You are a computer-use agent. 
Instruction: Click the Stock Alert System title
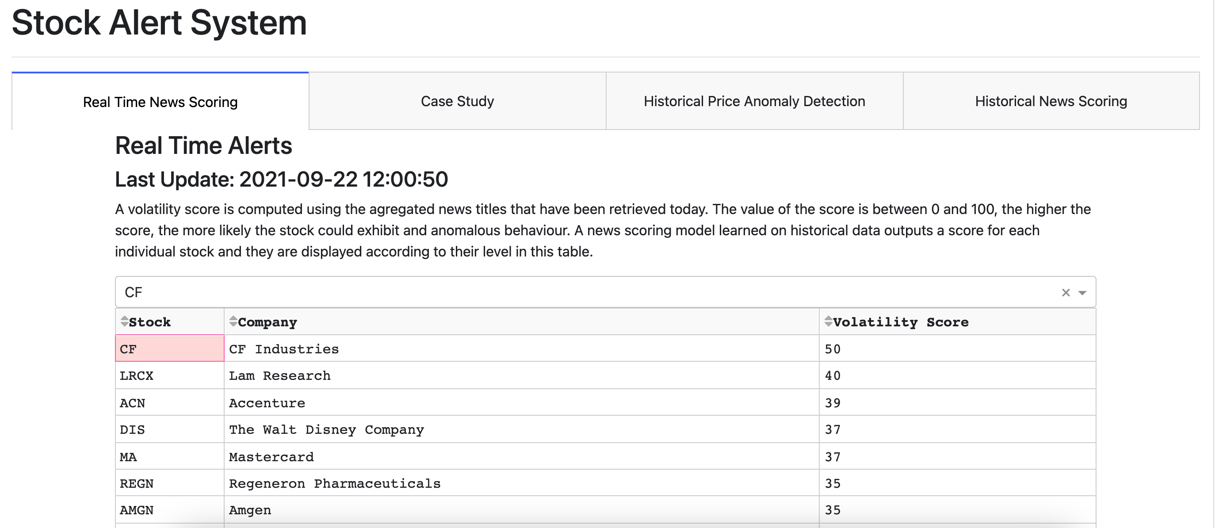click(x=160, y=22)
